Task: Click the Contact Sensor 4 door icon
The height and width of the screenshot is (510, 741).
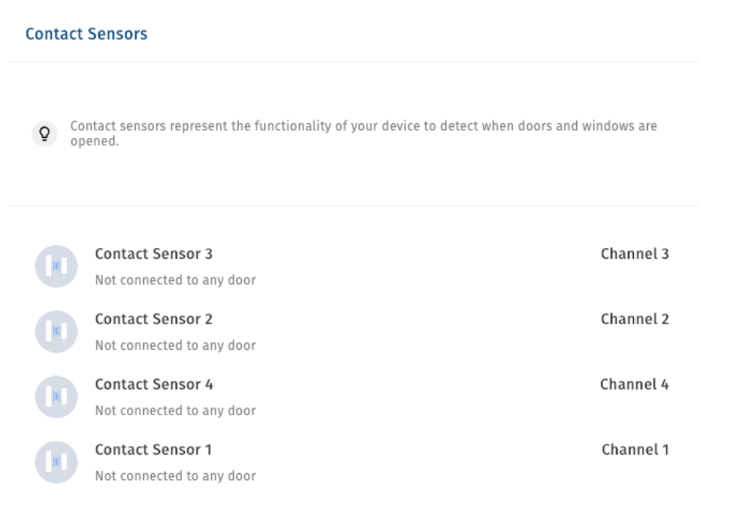Action: [x=56, y=397]
